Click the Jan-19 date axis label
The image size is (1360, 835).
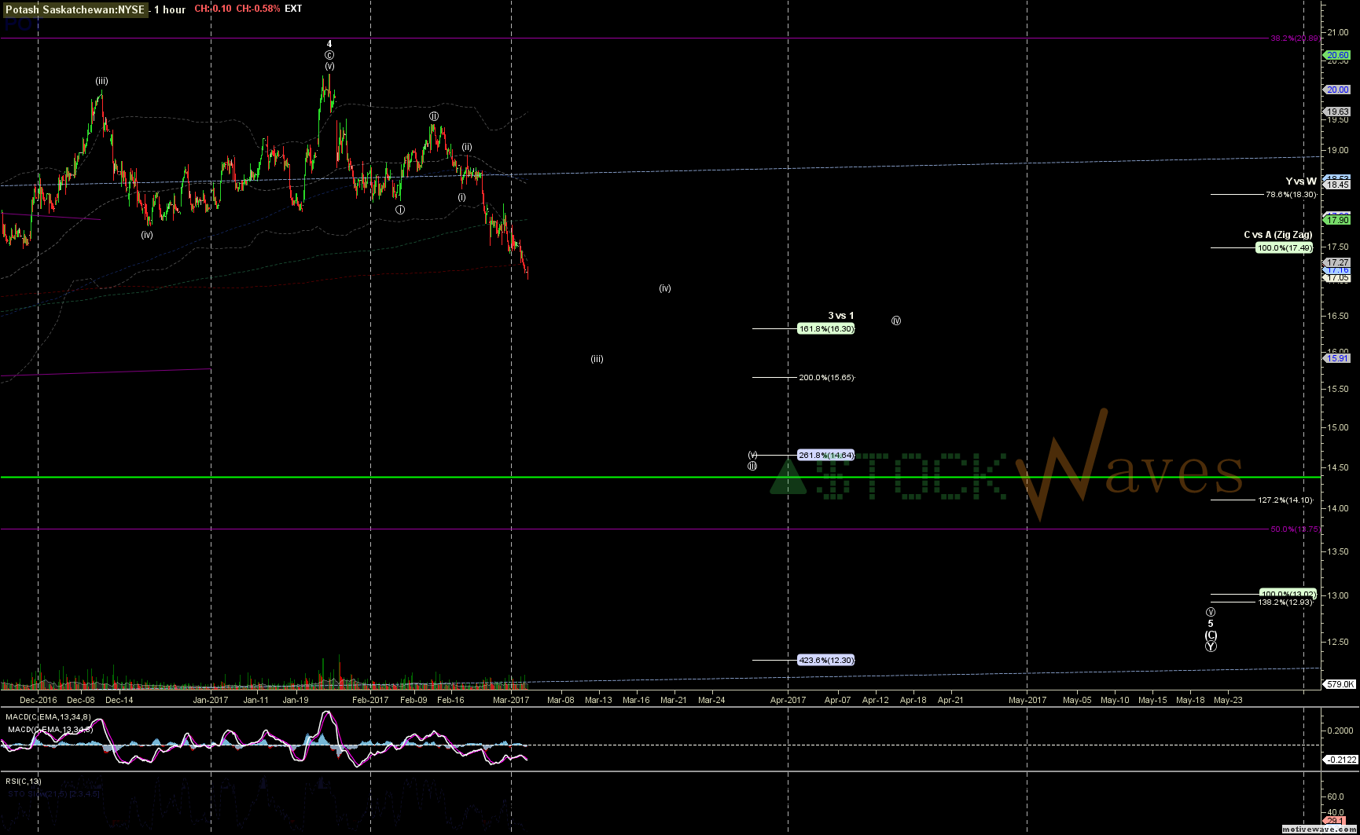[x=296, y=700]
